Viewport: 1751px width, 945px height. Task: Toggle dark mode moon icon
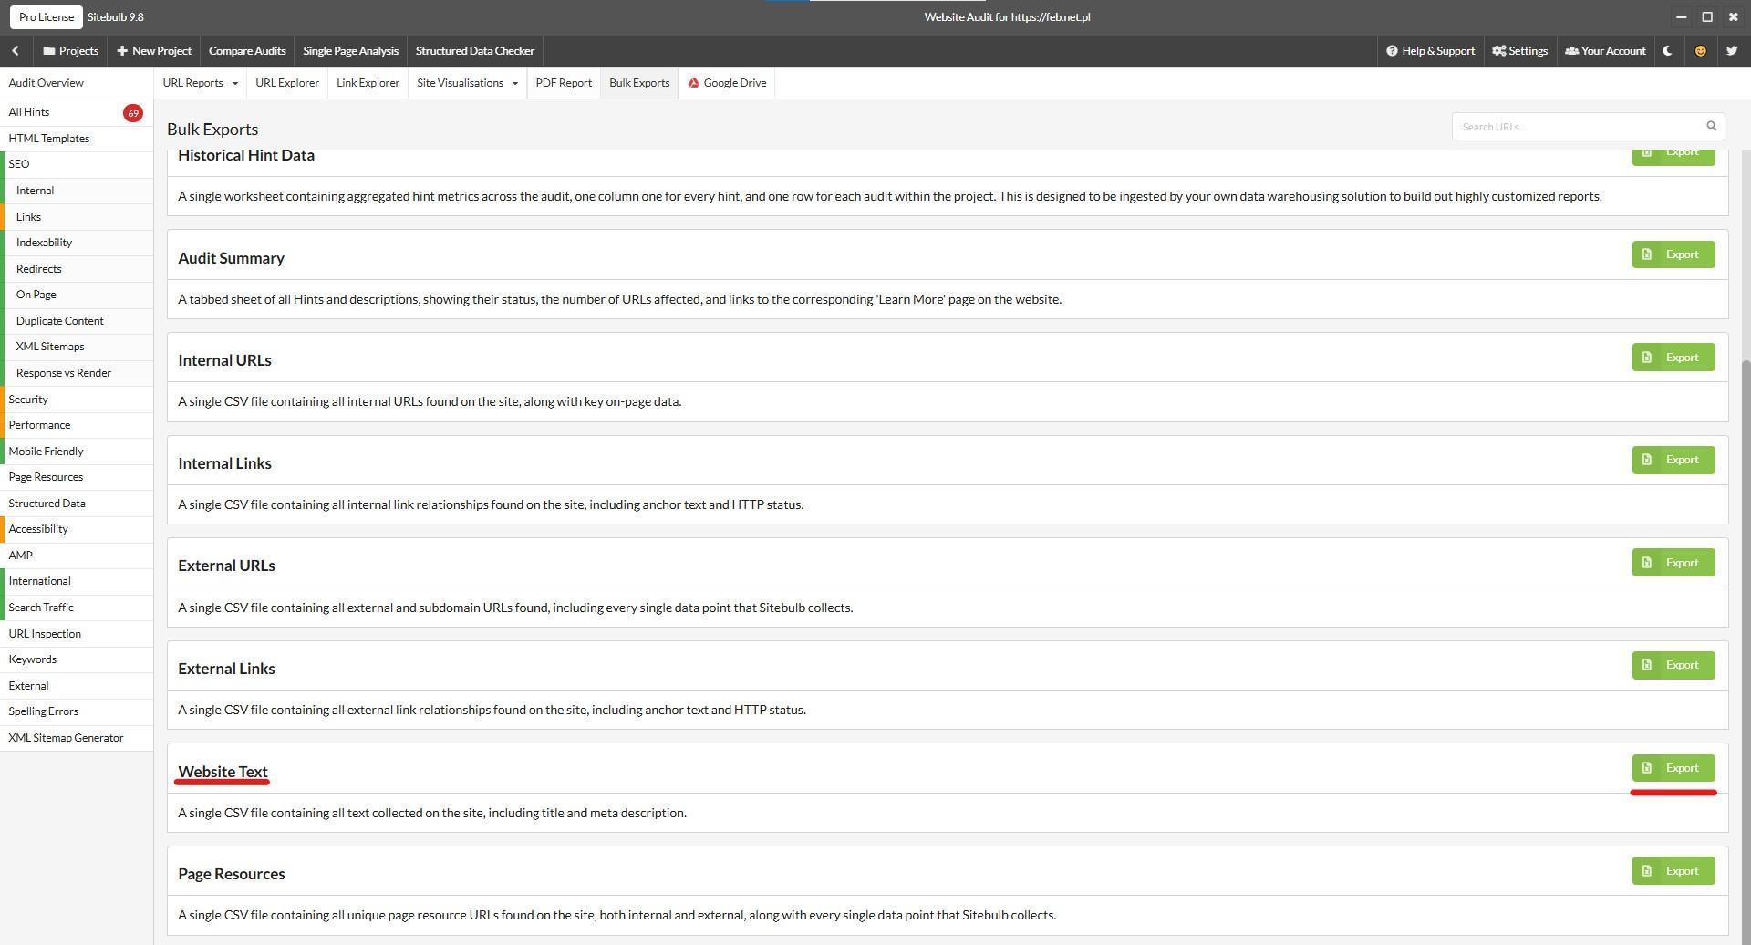[1668, 51]
